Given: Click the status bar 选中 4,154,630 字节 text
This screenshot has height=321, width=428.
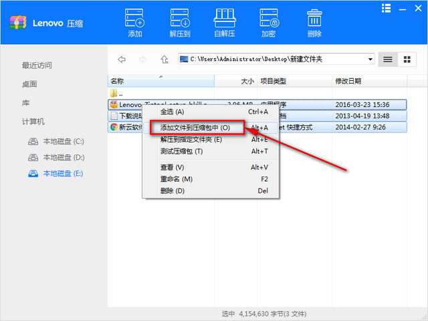Looking at the screenshot, I should point(263,314).
